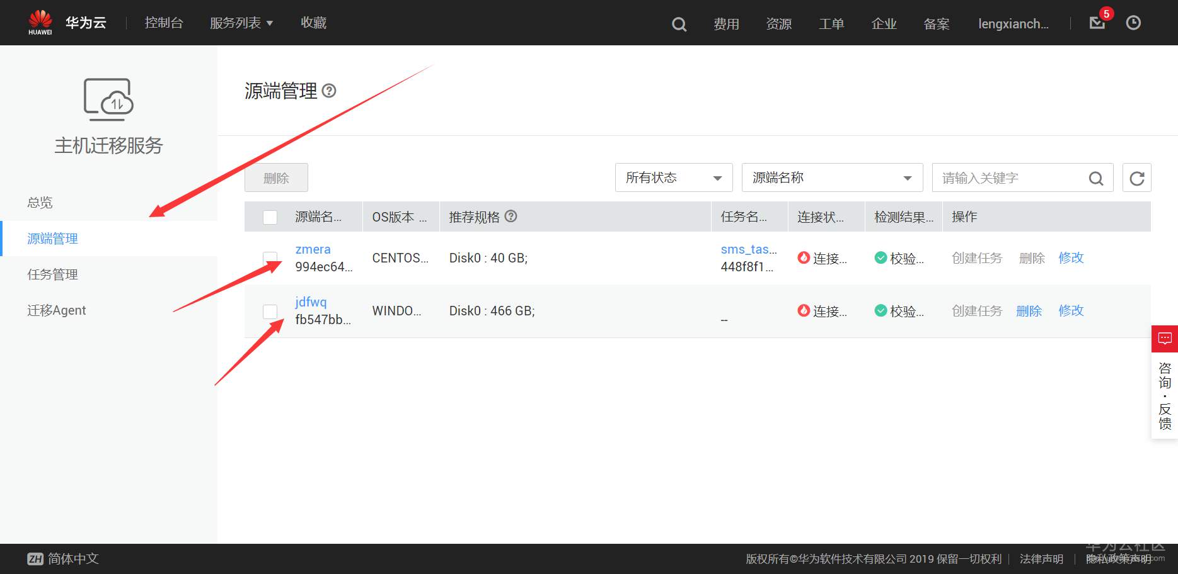Focus the 请输入关键字 search field
The image size is (1178, 574).
(x=1012, y=178)
